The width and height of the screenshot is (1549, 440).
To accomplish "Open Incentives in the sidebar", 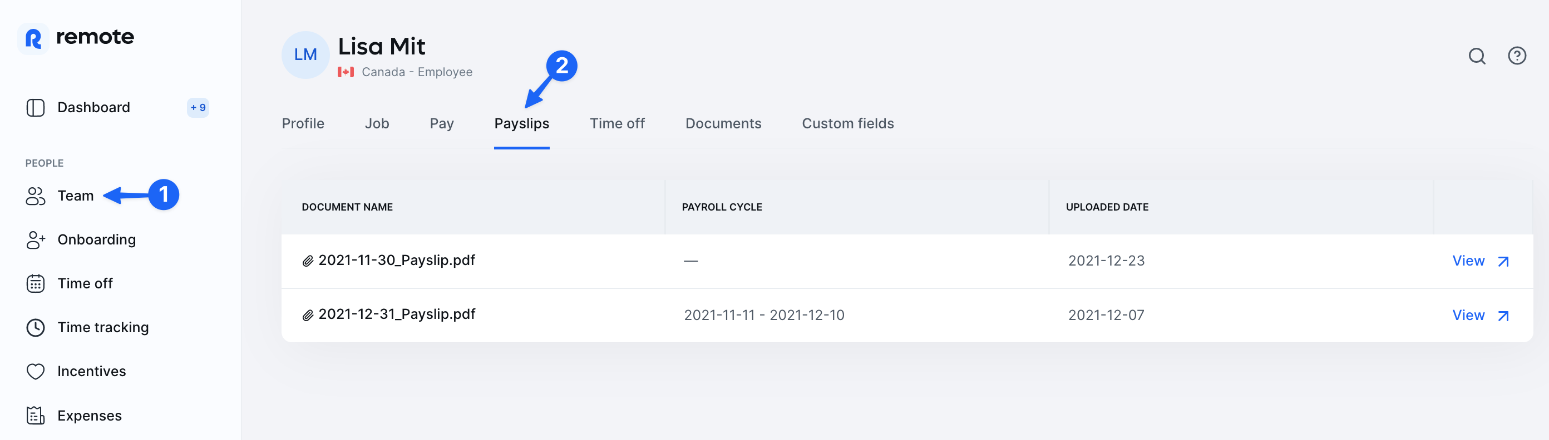I will click(x=92, y=372).
